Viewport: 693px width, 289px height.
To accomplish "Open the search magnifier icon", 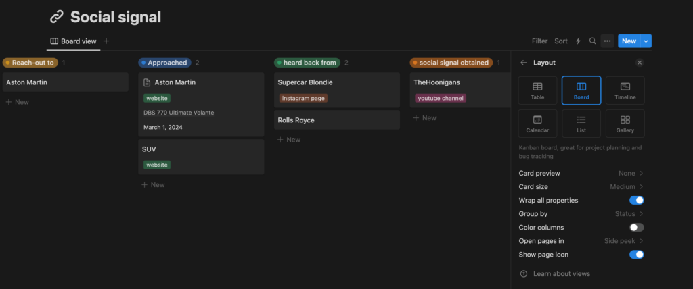I will [x=593, y=41].
